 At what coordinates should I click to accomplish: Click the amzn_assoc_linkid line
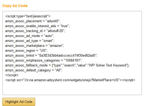(51, 55)
